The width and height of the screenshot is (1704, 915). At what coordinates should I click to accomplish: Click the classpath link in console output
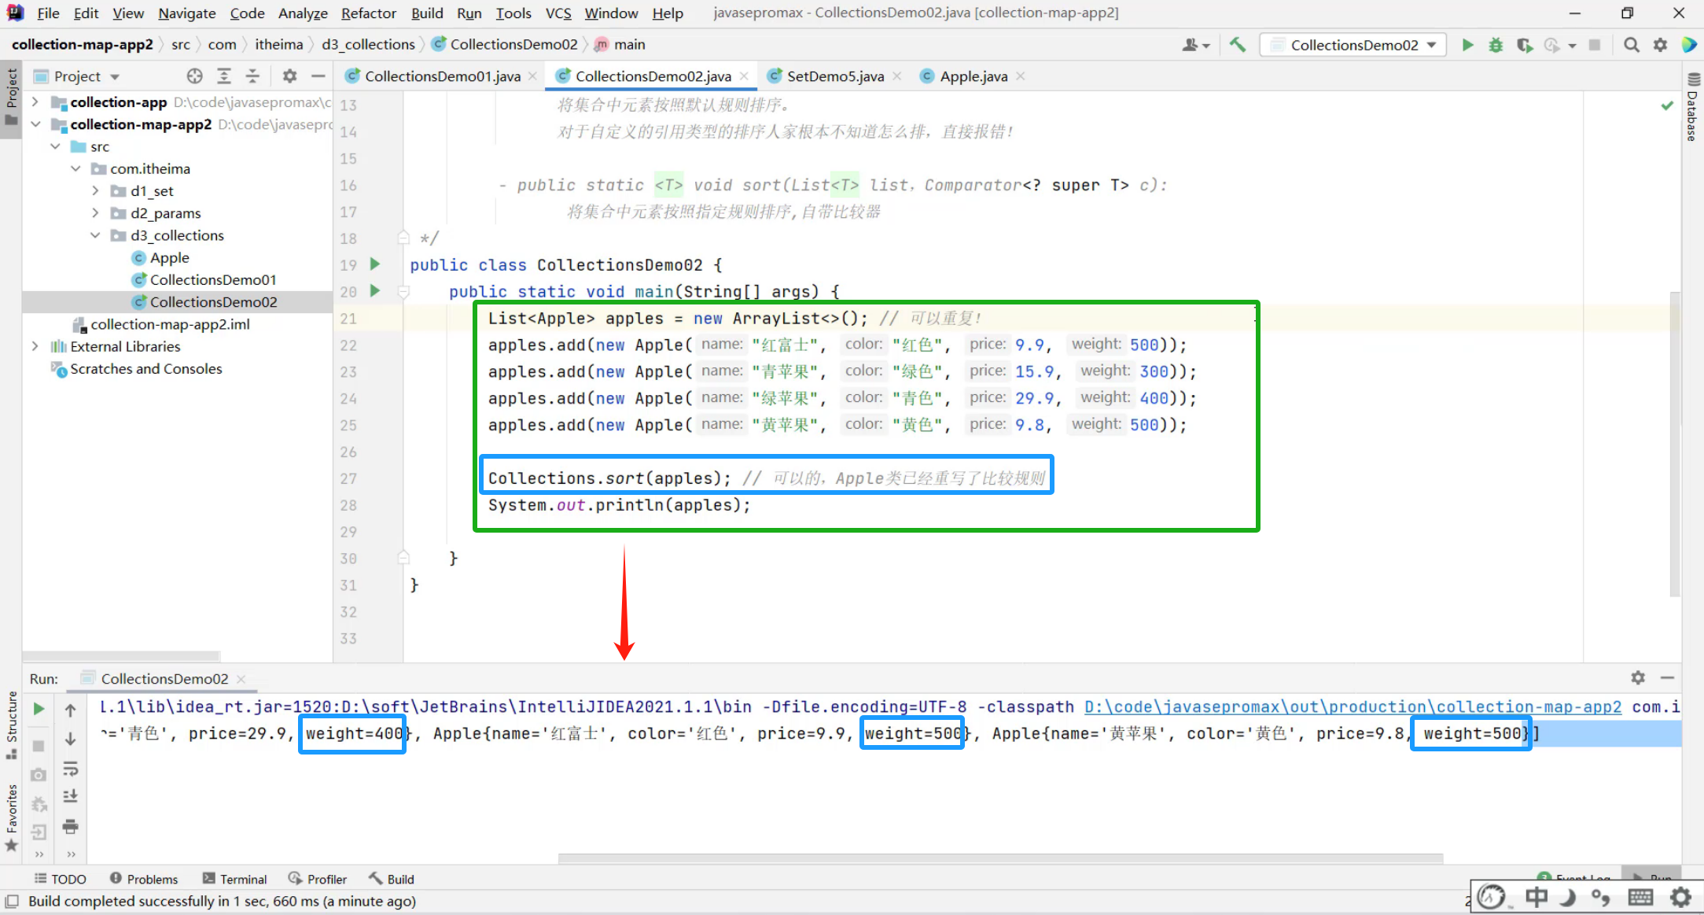coord(1352,707)
